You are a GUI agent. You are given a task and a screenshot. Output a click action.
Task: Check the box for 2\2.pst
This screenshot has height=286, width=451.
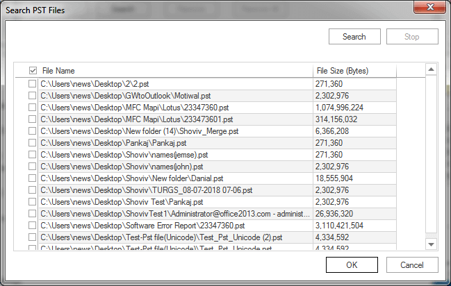33,84
